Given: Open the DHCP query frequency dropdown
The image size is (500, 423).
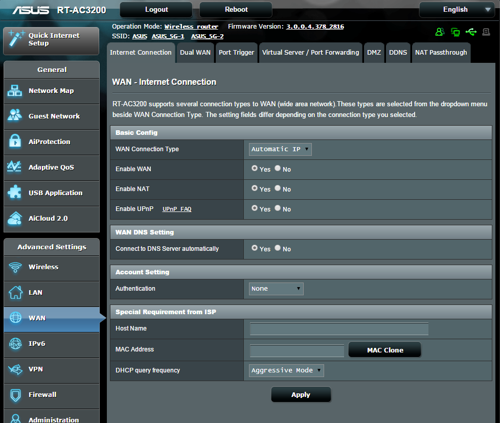Looking at the screenshot, I should click(x=286, y=370).
